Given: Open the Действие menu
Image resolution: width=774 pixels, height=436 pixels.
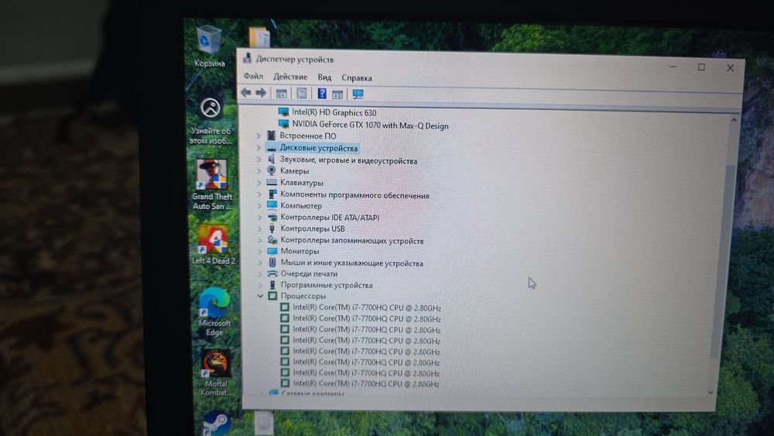Looking at the screenshot, I should [x=290, y=77].
